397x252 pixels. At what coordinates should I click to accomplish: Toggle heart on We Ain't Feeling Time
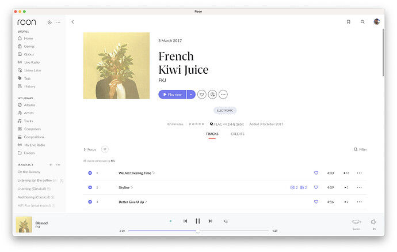point(316,173)
